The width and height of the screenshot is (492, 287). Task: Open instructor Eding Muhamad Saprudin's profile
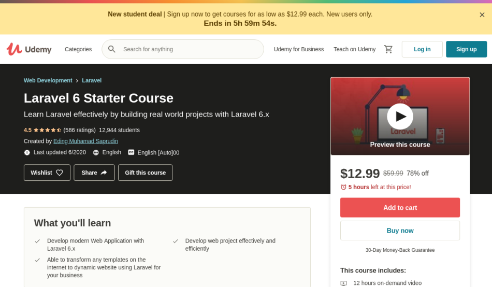(85, 141)
